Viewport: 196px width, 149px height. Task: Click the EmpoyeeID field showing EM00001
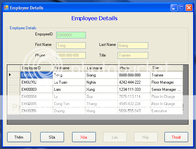pos(71,35)
